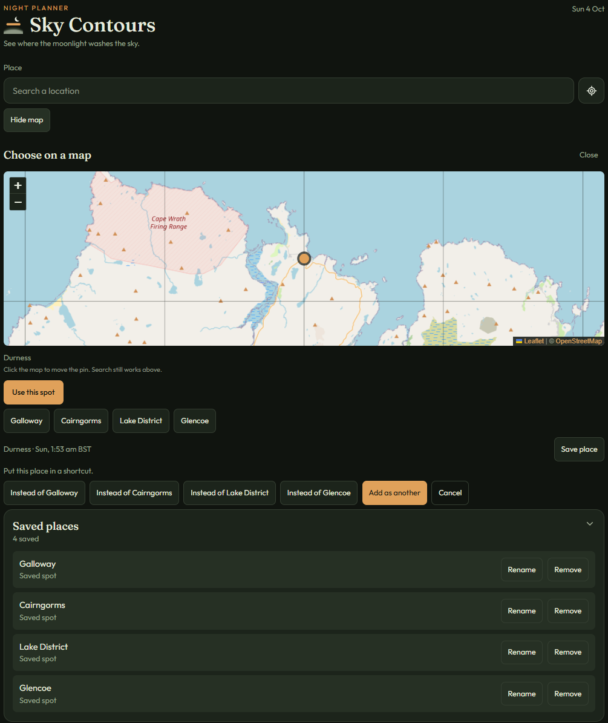Rename the Galloway saved place
The image size is (608, 723).
pyautogui.click(x=521, y=570)
